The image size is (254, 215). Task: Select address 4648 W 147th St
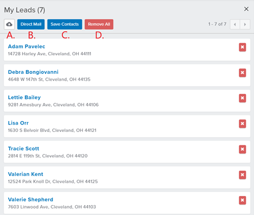tap(49, 80)
